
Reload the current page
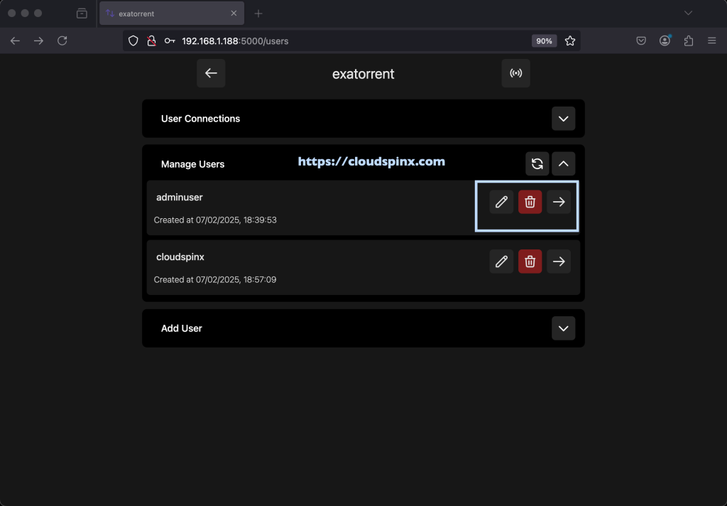point(62,41)
